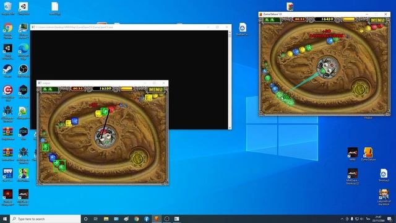Open Task View on the taskbar
This screenshot has width=396, height=223.
click(x=96, y=219)
